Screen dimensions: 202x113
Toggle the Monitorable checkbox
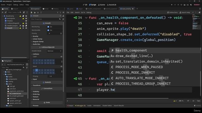pyautogui.click(x=48, y=30)
